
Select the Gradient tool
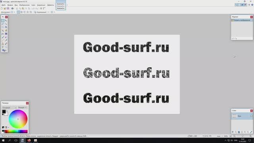coord(6,34)
